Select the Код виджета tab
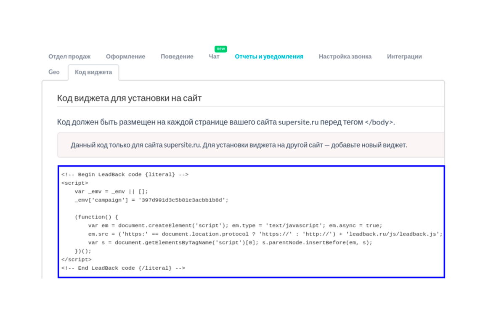This screenshot has width=488, height=324. pyautogui.click(x=93, y=72)
